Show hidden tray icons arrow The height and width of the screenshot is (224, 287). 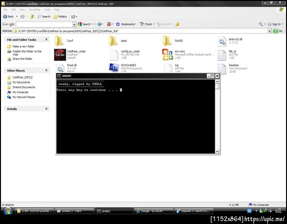click(256, 211)
